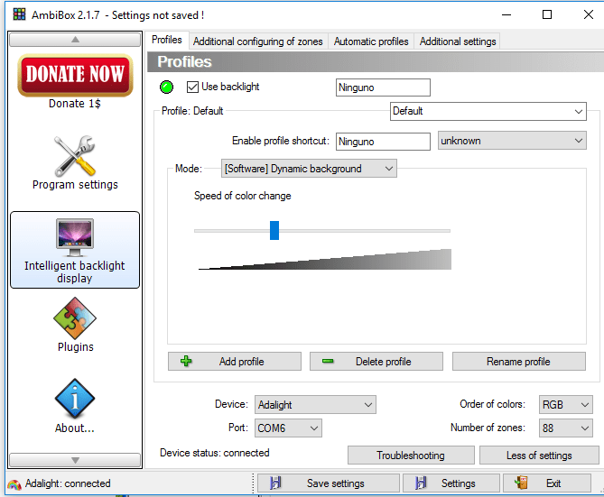Toggle the Use backlight checkbox

tap(192, 87)
